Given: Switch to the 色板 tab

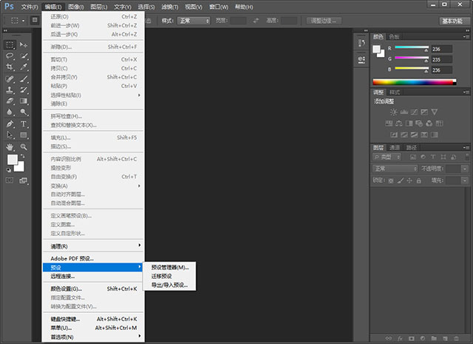Looking at the screenshot, I should click(x=394, y=37).
